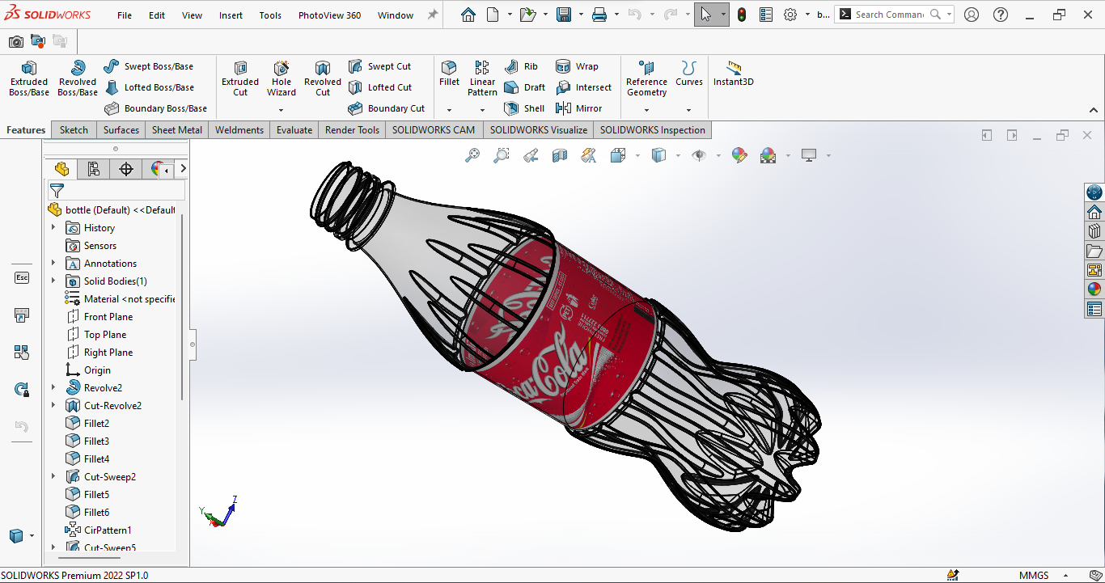The image size is (1105, 583).
Task: Open the Curves dropdown arrow
Action: (x=689, y=110)
